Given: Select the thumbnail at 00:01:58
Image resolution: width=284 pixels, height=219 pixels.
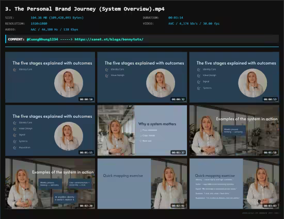Looking at the screenshot, I should point(234,131).
